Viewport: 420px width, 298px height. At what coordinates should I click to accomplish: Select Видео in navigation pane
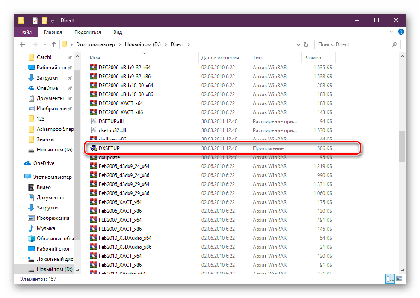39,187
